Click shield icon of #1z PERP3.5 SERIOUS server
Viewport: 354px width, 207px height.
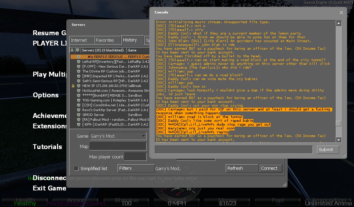78,57
